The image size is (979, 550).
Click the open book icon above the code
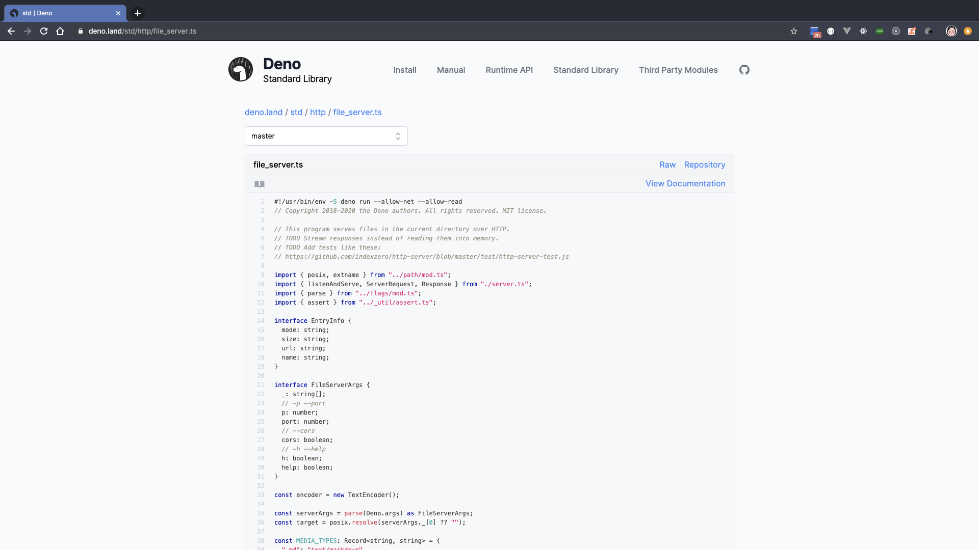click(x=260, y=184)
